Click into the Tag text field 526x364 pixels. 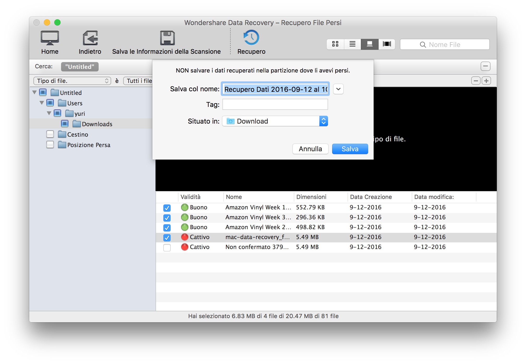click(x=275, y=105)
